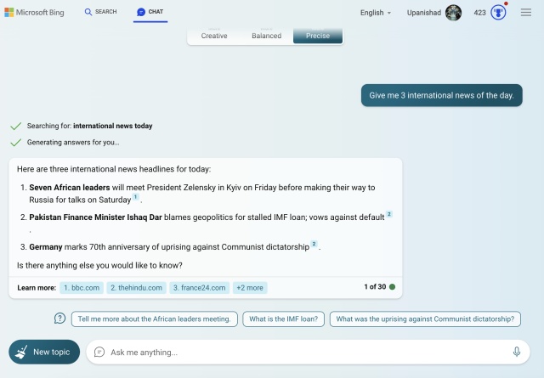The height and width of the screenshot is (378, 544).
Task: Click the Ask me anything input field
Action: click(x=306, y=352)
